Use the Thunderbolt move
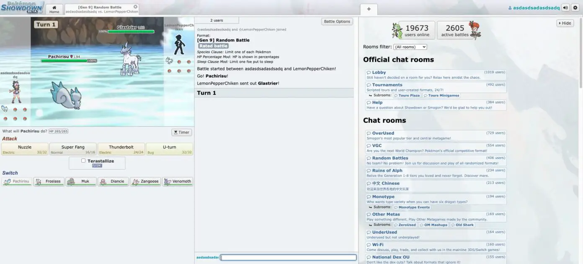The height and width of the screenshot is (264, 583). pos(121,149)
